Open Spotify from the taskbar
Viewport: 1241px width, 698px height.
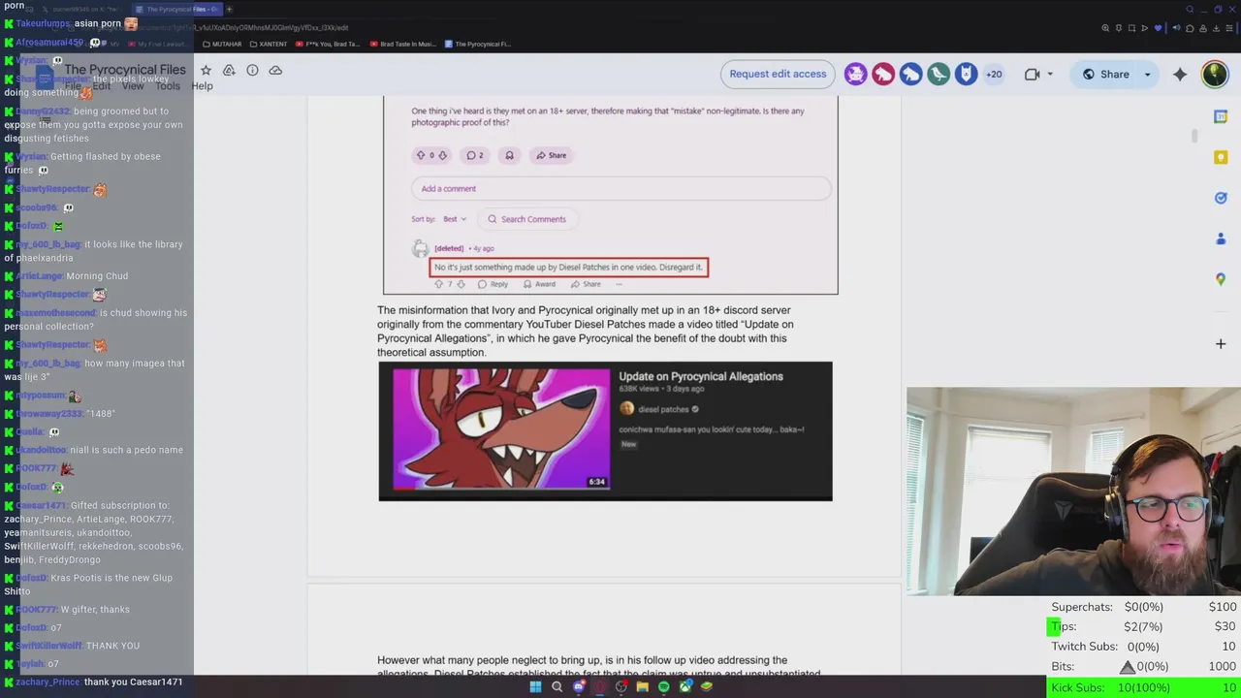(663, 686)
